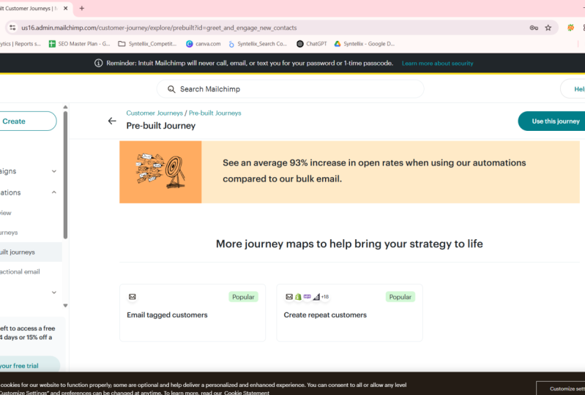The image size is (585, 395).
Task: Select the Overview sidebar item
Action: pyautogui.click(x=6, y=213)
